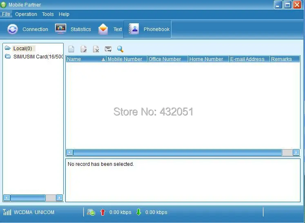Image resolution: width=305 pixels, height=223 pixels.
Task: Click the green download arrow icon
Action: point(138,212)
